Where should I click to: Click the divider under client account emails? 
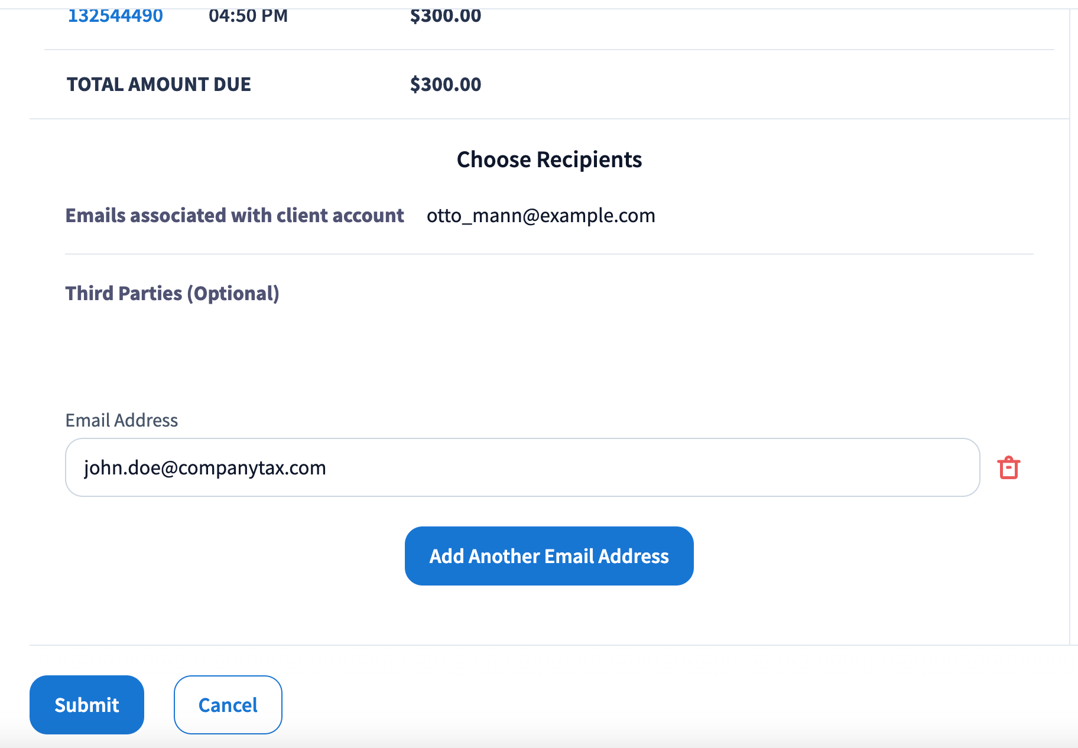coord(549,254)
